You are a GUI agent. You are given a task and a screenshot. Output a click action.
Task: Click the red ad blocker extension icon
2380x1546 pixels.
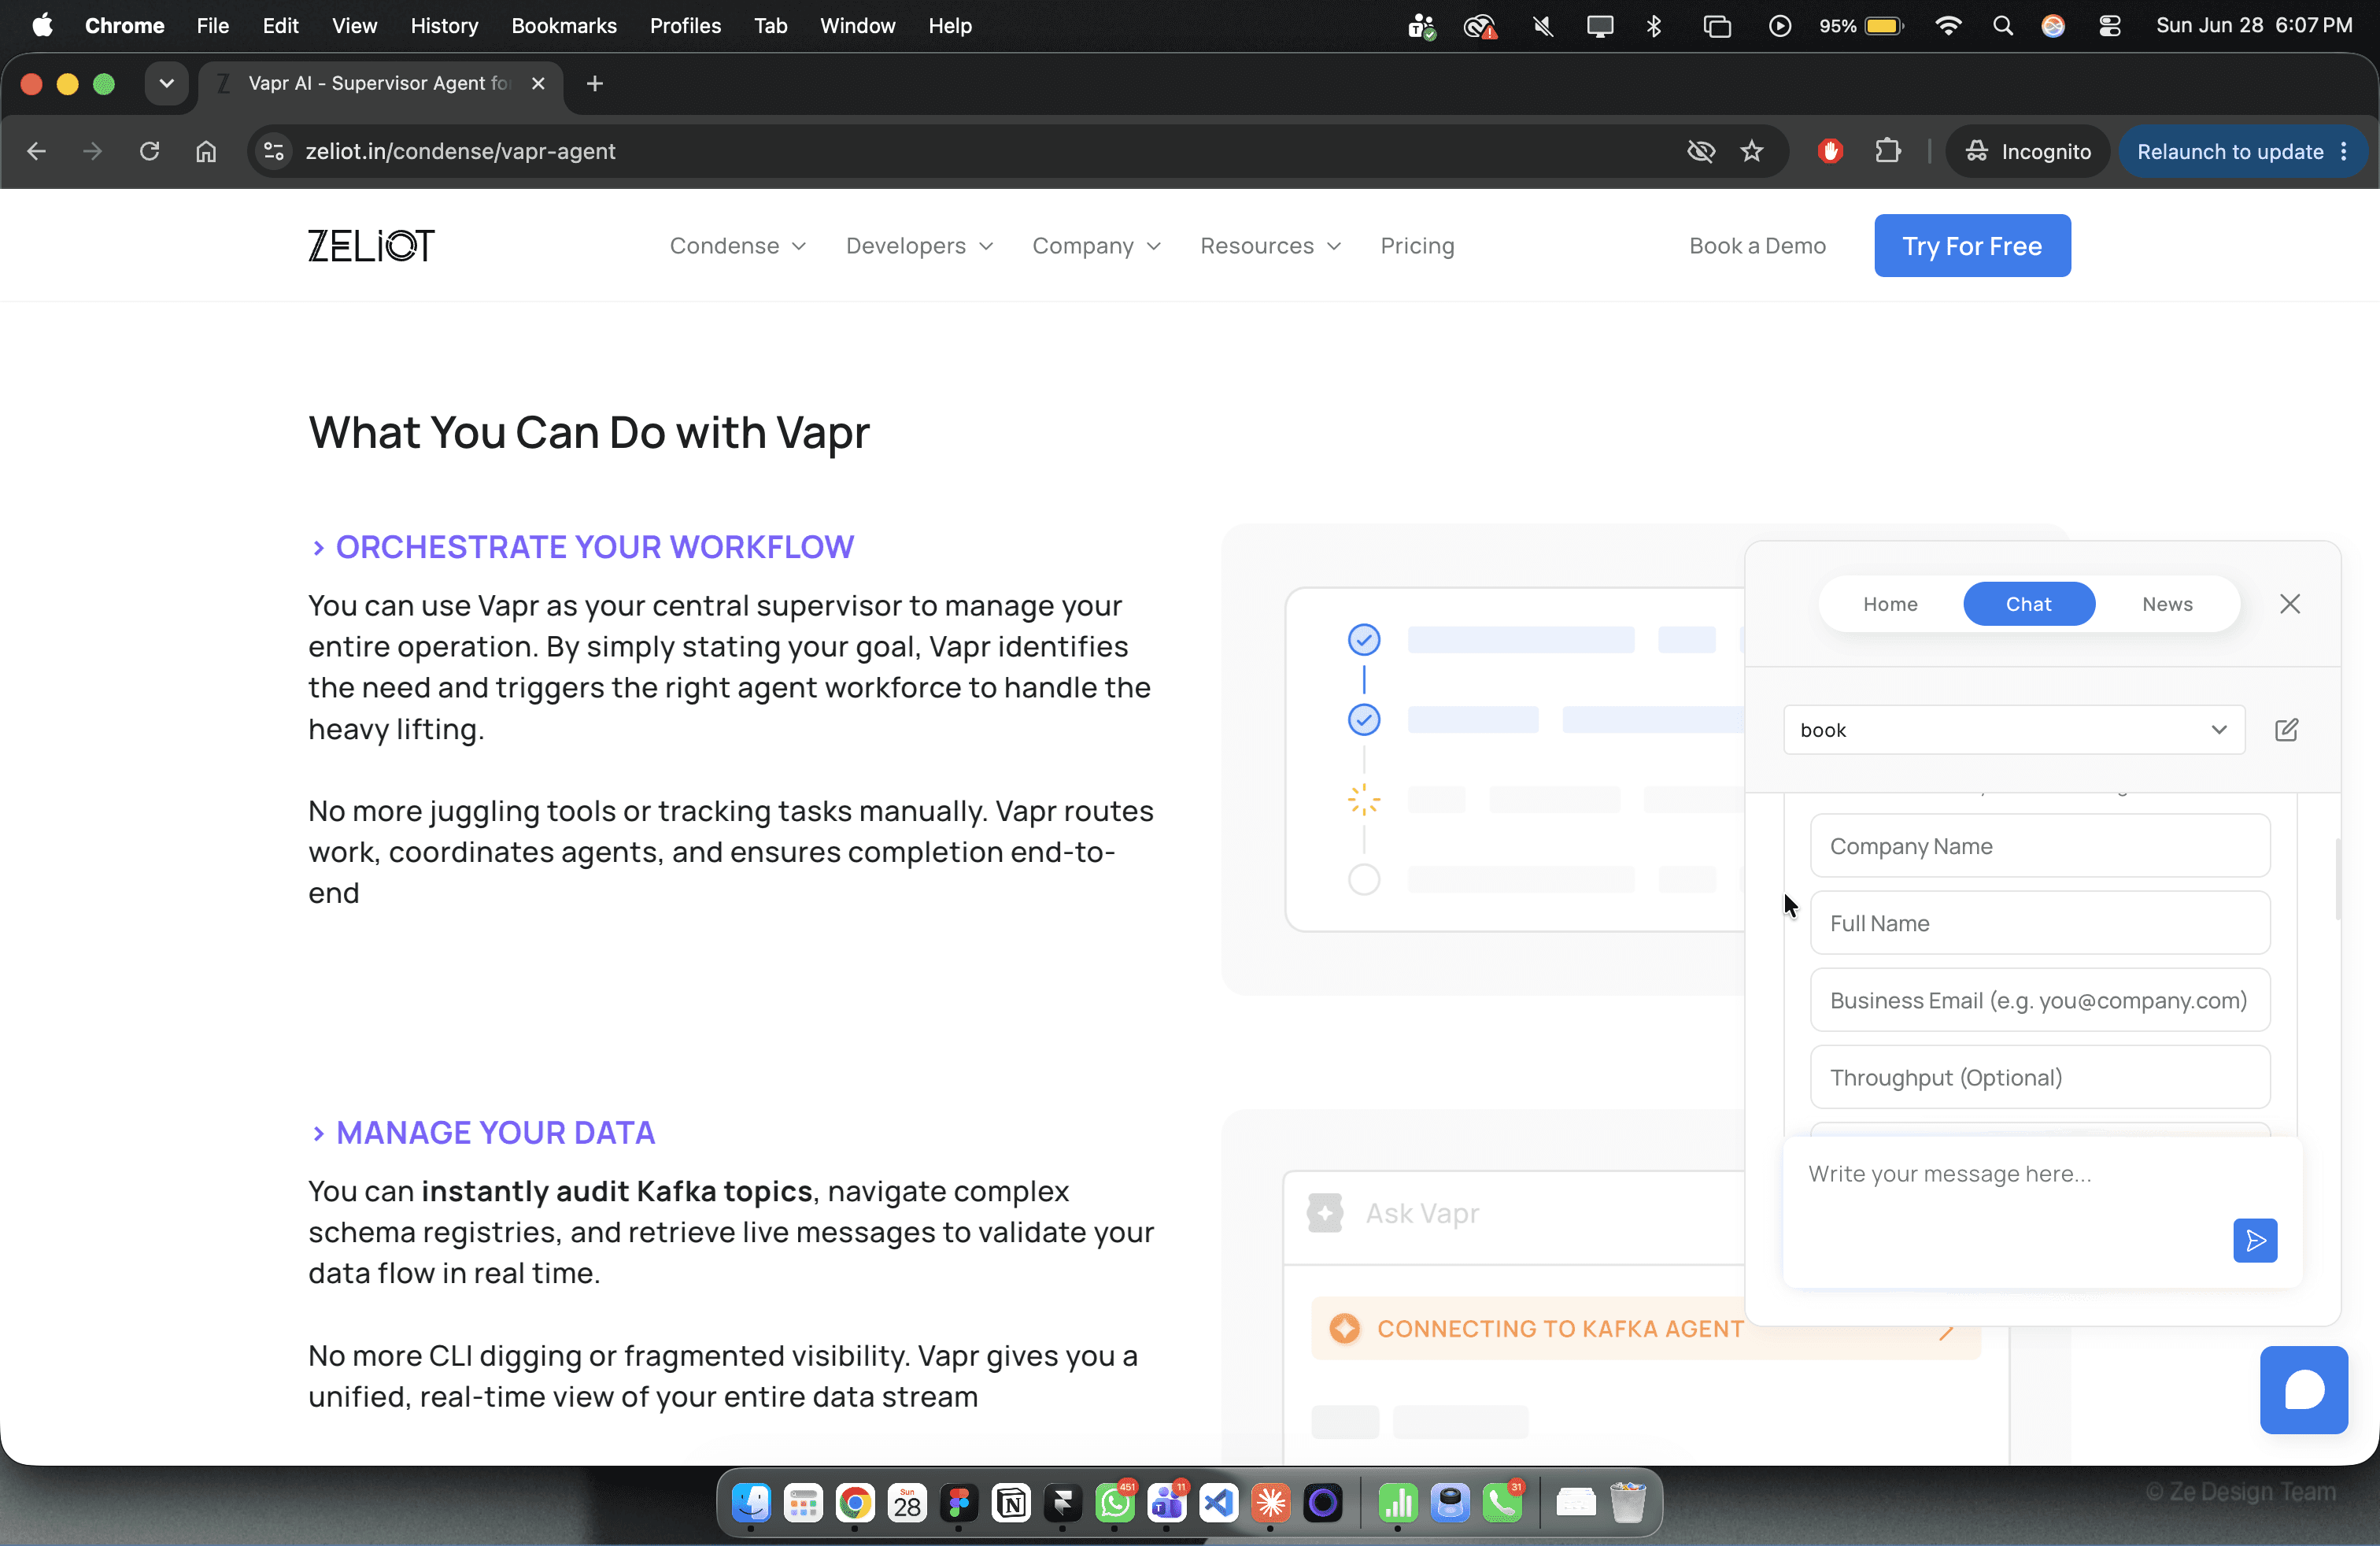click(x=1830, y=151)
